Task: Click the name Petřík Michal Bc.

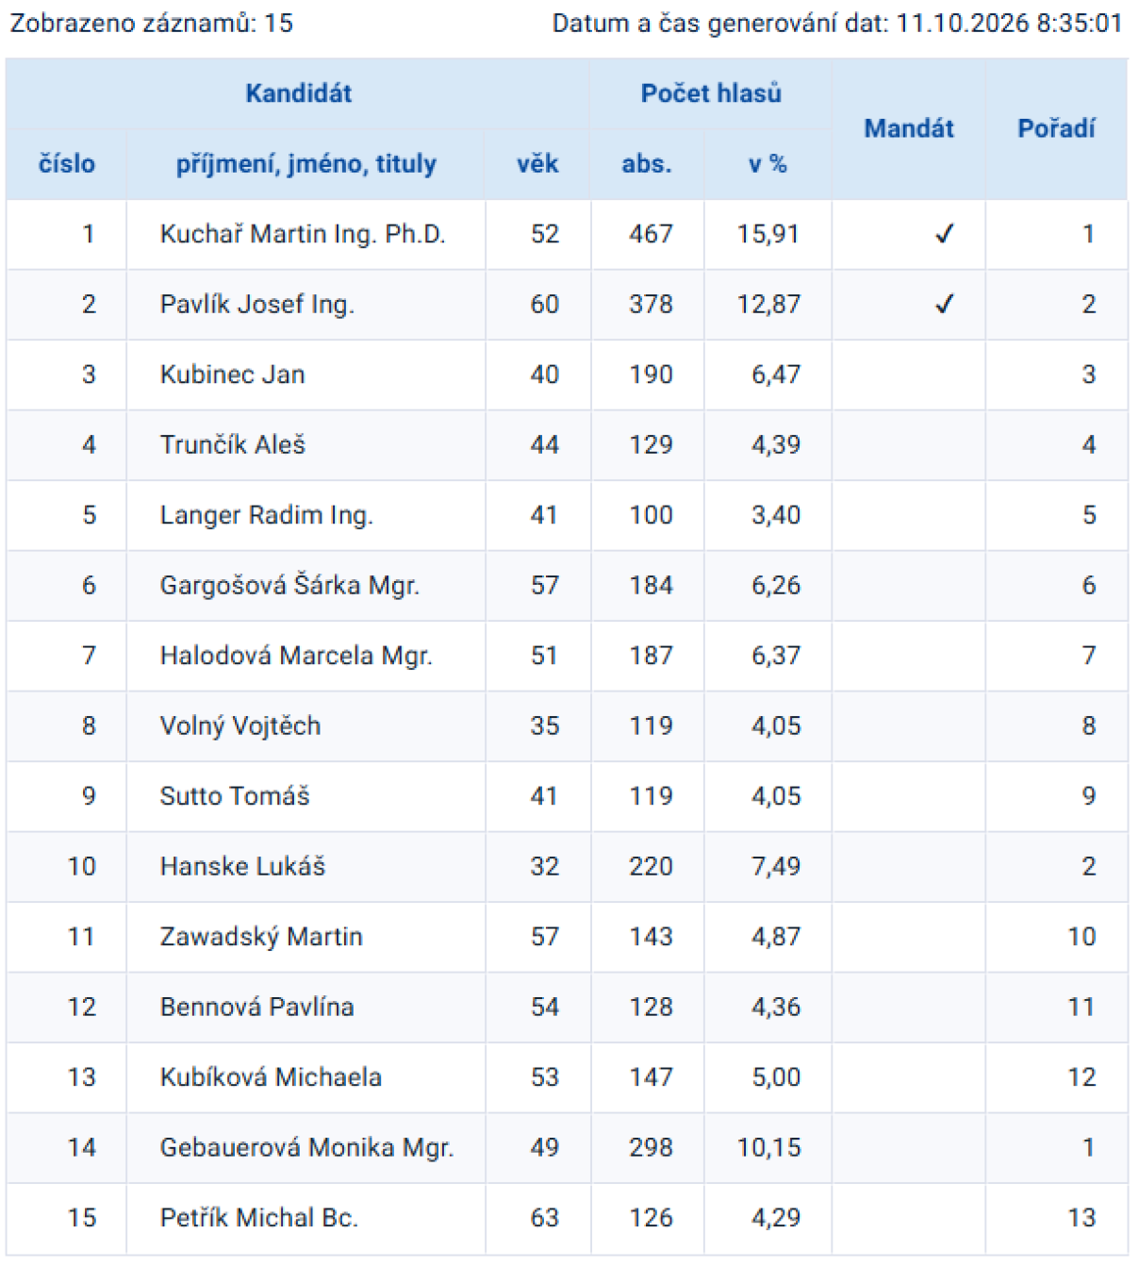Action: coord(259,1218)
